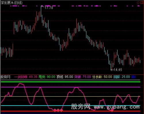
Task: Select the yellow 分水岭 horizontal line
Action: (71, 96)
